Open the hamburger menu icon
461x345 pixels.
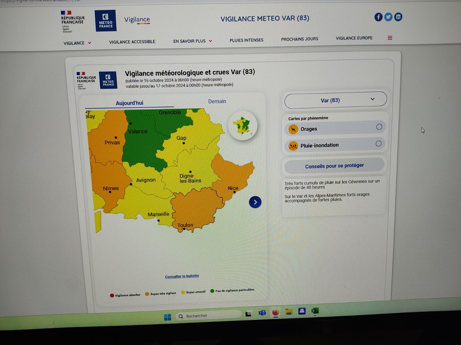[390, 38]
